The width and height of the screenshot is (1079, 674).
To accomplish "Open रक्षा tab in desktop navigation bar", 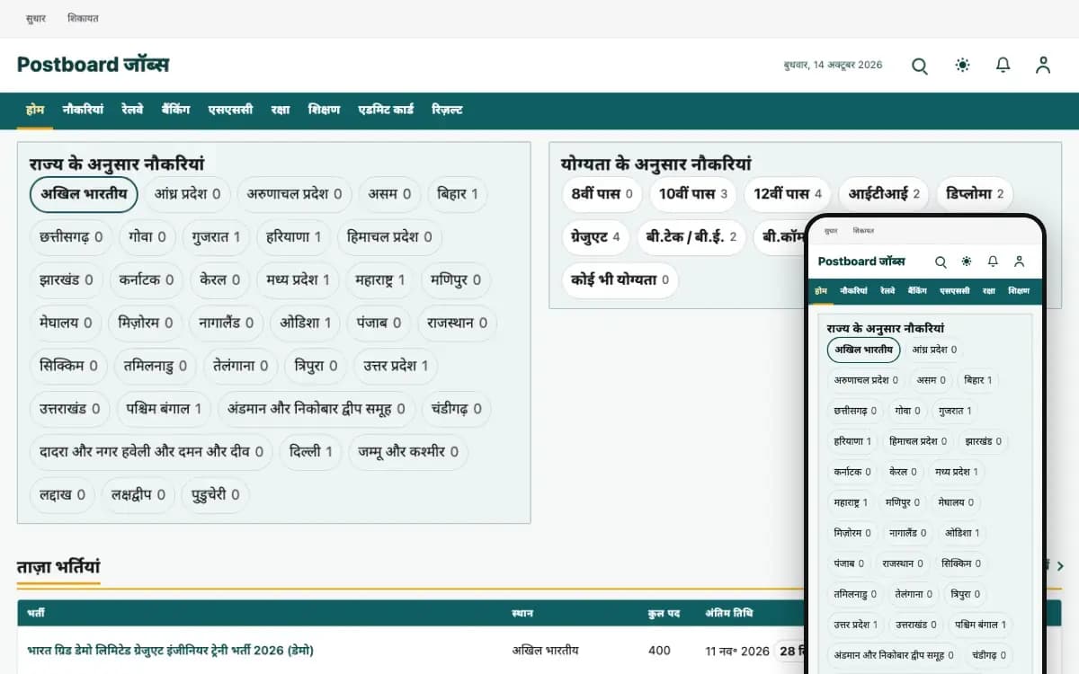I will pyautogui.click(x=281, y=110).
